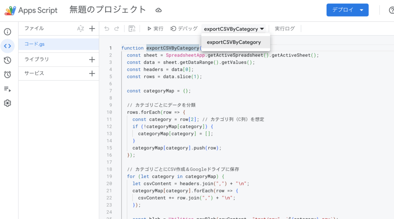
Task: Open the 実行ログ execution log
Action: pyautogui.click(x=285, y=29)
